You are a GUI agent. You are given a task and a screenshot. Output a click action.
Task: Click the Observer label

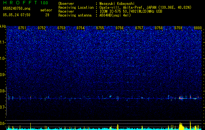[66, 4]
